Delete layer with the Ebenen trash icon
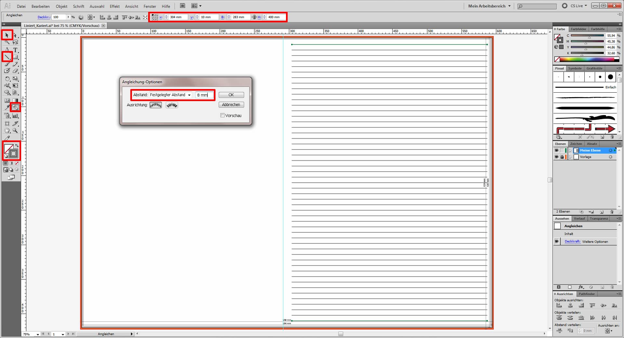 click(612, 212)
